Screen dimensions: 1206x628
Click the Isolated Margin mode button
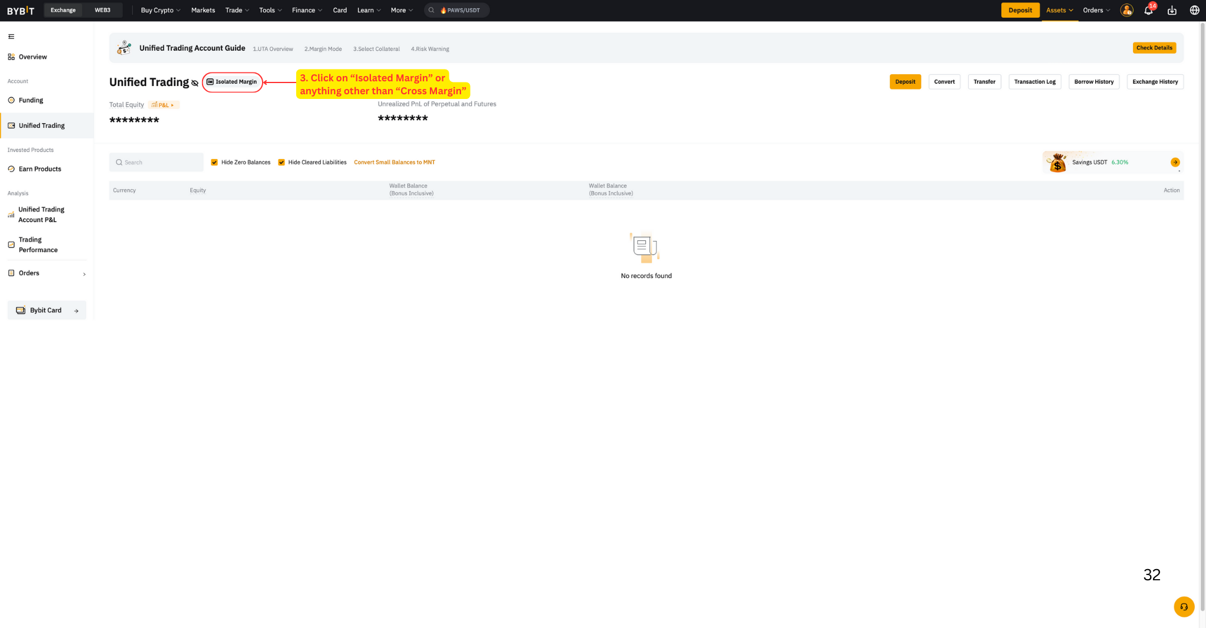tap(232, 82)
